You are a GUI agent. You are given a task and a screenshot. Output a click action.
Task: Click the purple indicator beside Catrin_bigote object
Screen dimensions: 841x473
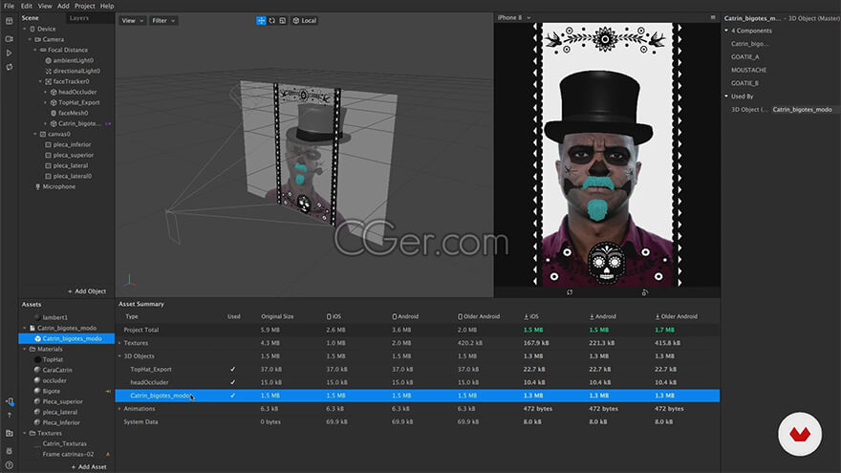pos(108,124)
